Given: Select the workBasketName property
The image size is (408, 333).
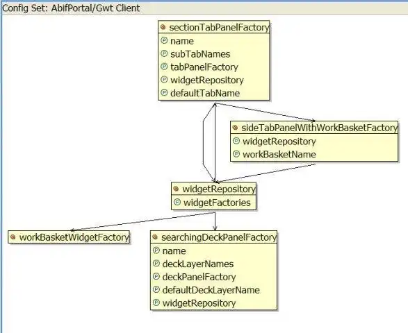Looking at the screenshot, I should click(x=279, y=154).
